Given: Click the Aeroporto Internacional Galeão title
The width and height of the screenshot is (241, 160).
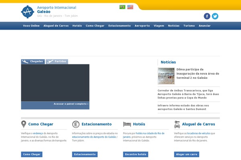Looking at the screenshot, I should point(57,10).
